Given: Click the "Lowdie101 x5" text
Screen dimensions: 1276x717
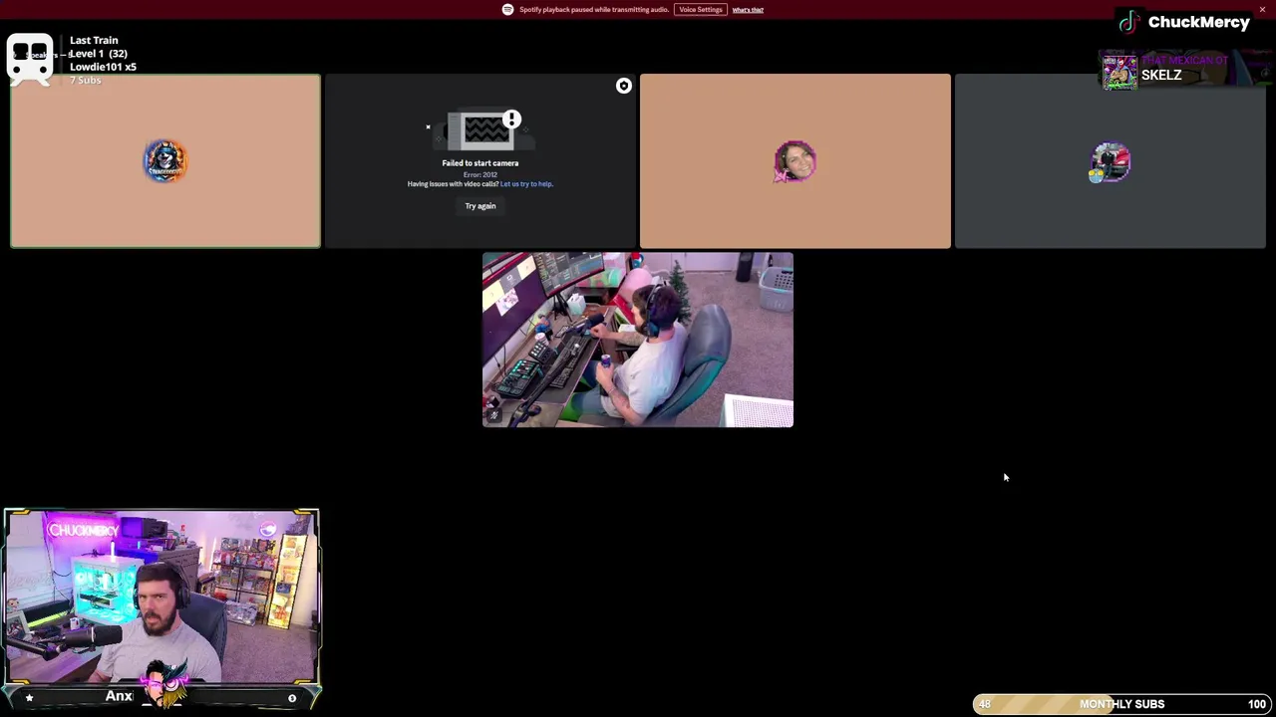Looking at the screenshot, I should [x=103, y=67].
